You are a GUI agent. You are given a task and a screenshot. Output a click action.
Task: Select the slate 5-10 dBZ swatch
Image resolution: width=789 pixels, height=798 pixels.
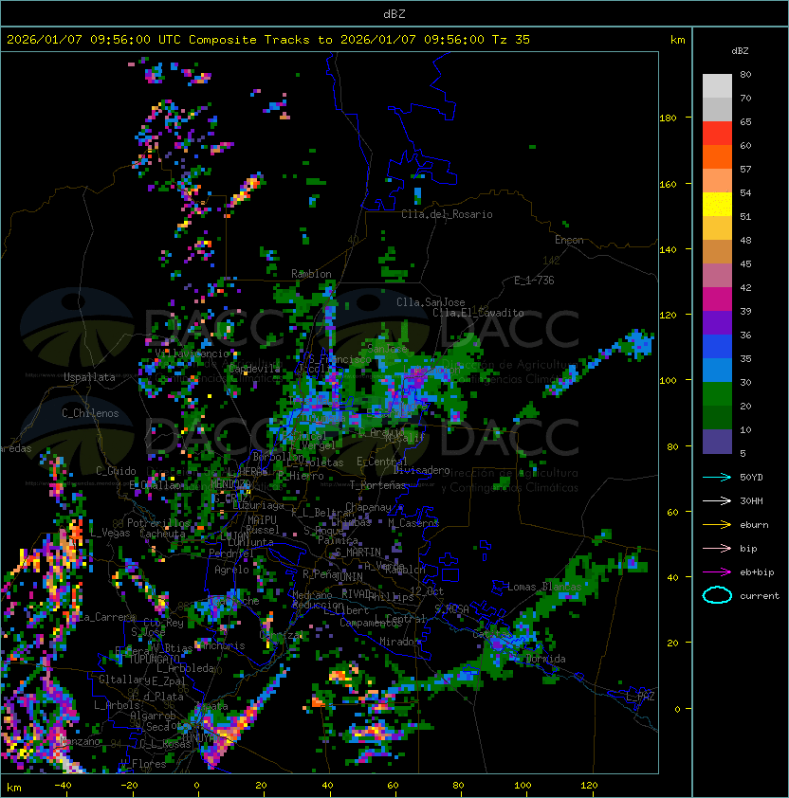pyautogui.click(x=717, y=442)
